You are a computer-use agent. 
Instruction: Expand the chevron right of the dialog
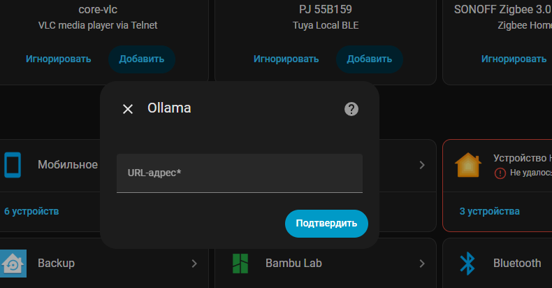[422, 165]
